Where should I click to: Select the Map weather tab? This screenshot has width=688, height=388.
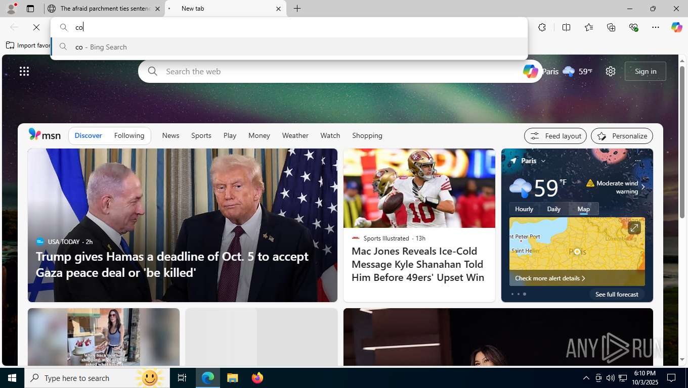tap(583, 209)
